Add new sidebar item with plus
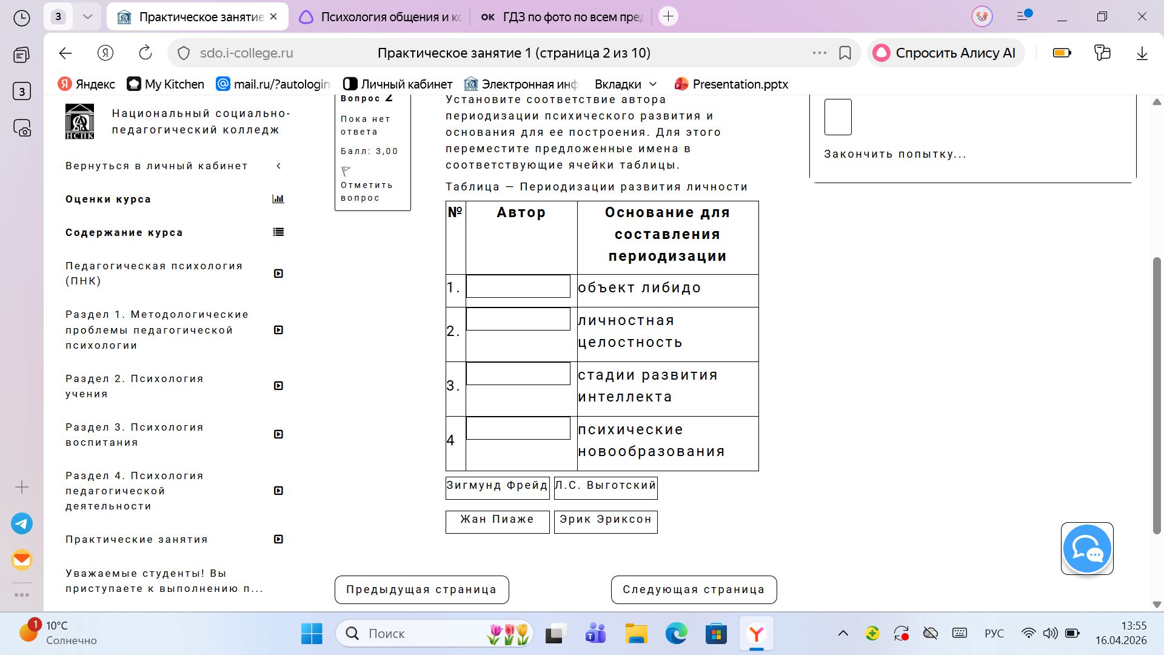The height and width of the screenshot is (655, 1164). coord(22,487)
